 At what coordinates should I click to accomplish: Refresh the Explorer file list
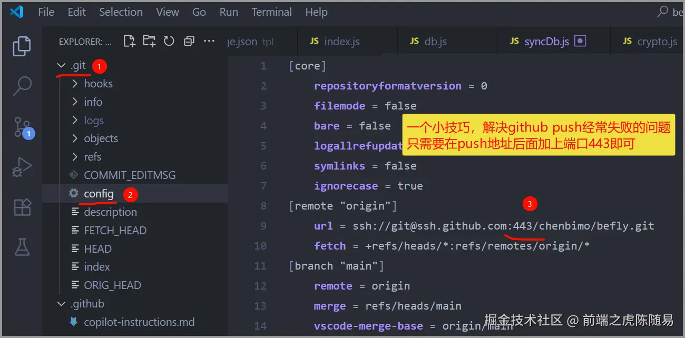point(169,41)
